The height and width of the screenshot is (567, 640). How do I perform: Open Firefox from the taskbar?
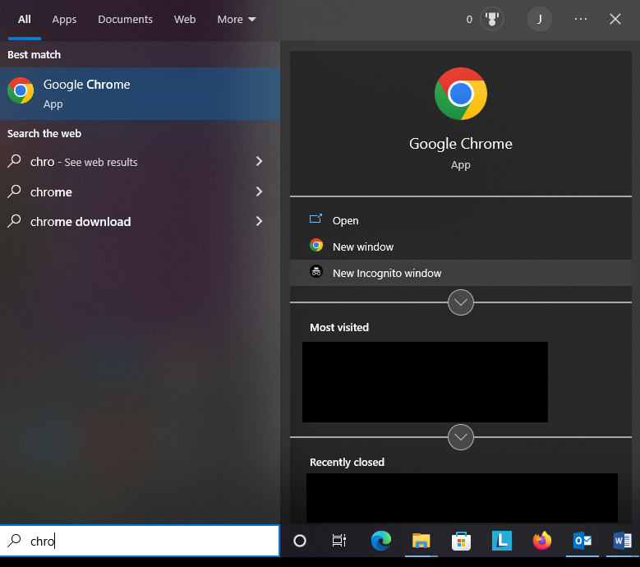541,541
